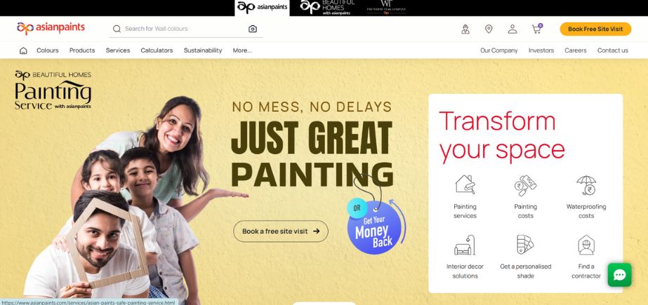This screenshot has width=648, height=305.
Task: Click Book a free site visit banner button
Action: (x=281, y=231)
